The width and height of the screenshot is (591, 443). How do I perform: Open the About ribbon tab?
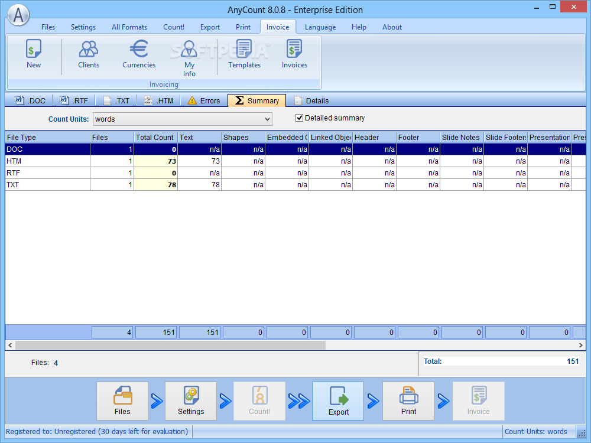[392, 27]
